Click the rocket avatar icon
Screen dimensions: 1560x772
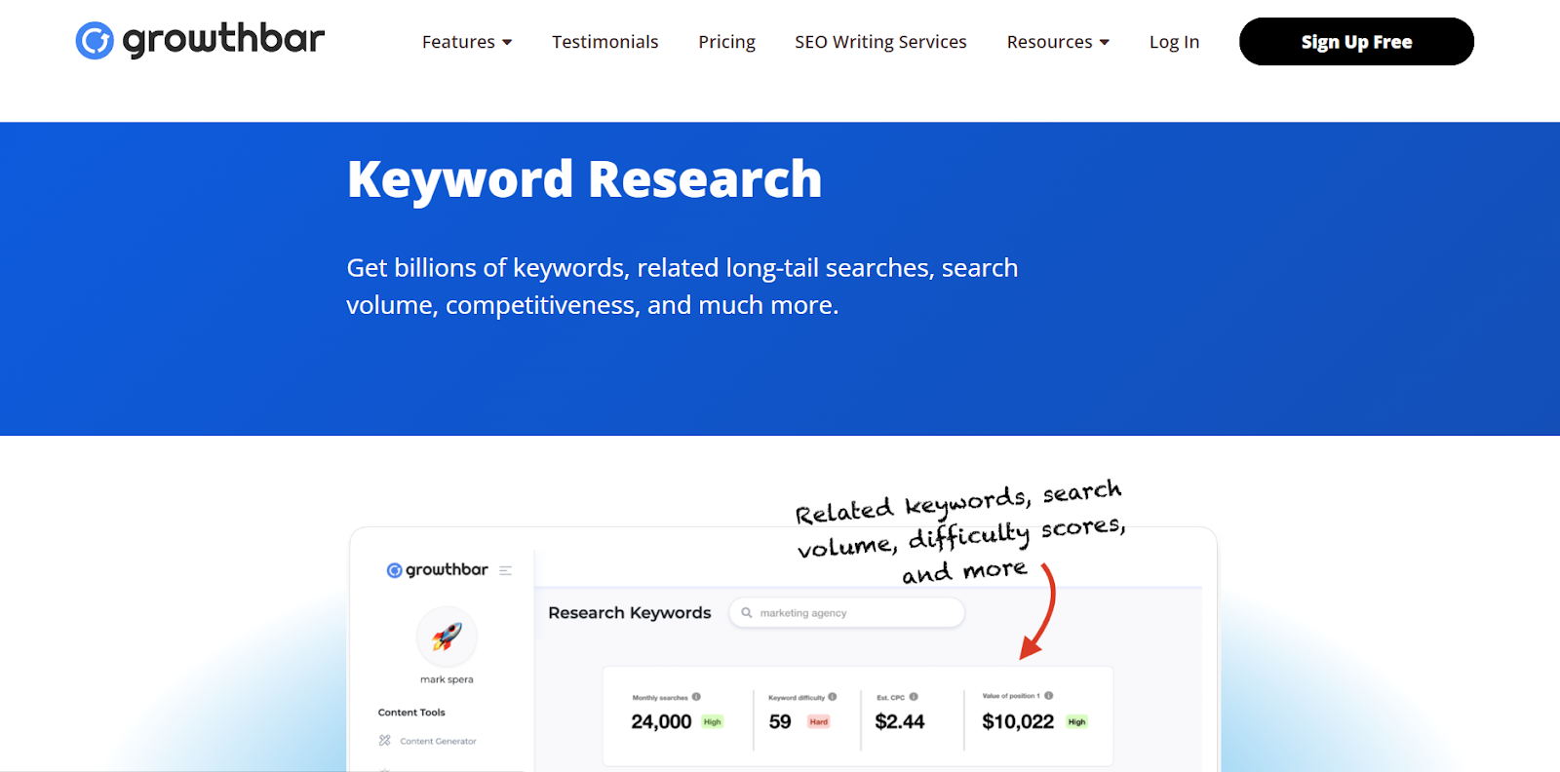447,637
